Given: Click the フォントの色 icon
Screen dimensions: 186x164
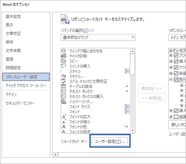Looking at the screenshot, I should click(x=64, y=127).
